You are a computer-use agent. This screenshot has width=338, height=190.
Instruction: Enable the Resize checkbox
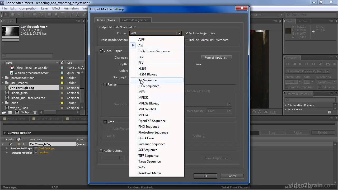(105, 84)
